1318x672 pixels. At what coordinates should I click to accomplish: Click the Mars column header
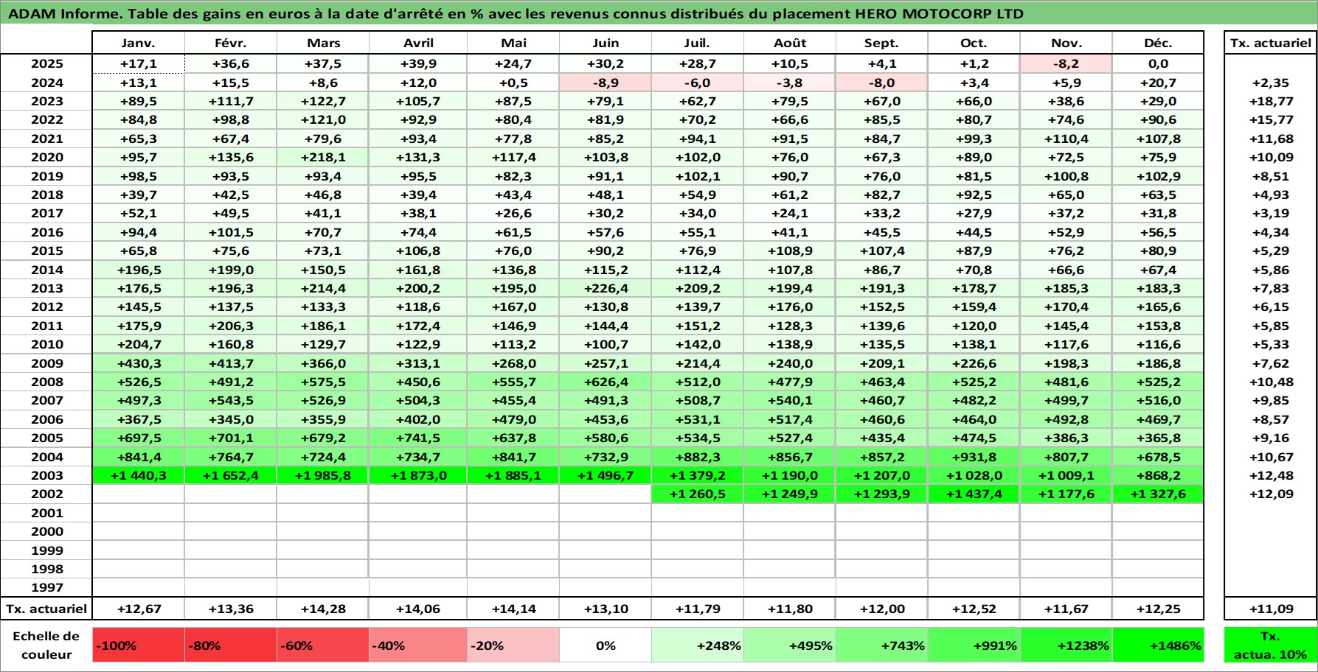pos(323,43)
